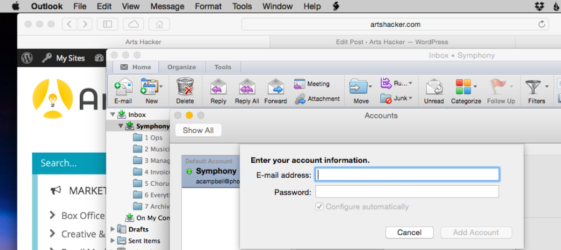Reload the artshacker.com page
Image resolution: width=561 pixels, height=250 pixels.
click(x=541, y=24)
